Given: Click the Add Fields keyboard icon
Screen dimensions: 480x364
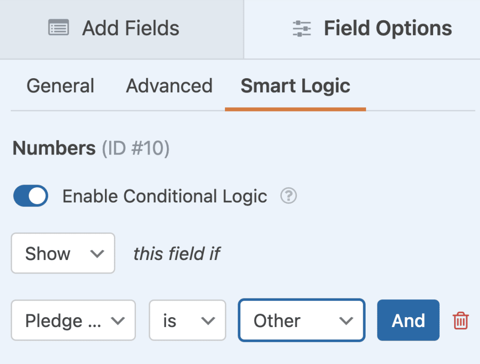Looking at the screenshot, I should click(58, 28).
